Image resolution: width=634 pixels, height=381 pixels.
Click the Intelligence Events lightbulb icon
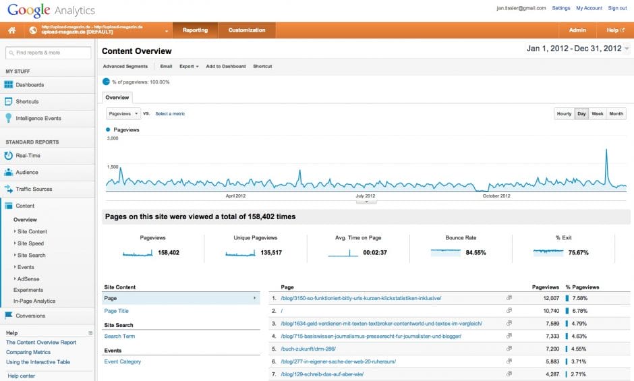tap(8, 118)
